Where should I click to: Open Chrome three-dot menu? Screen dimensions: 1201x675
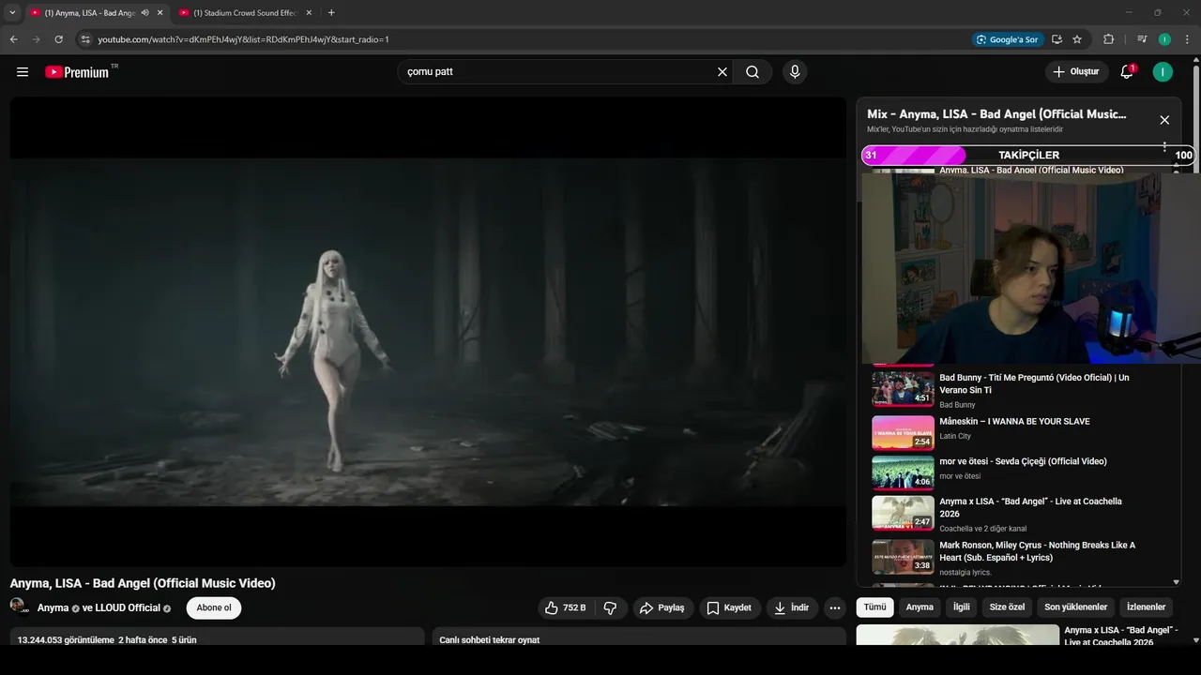pyautogui.click(x=1187, y=39)
